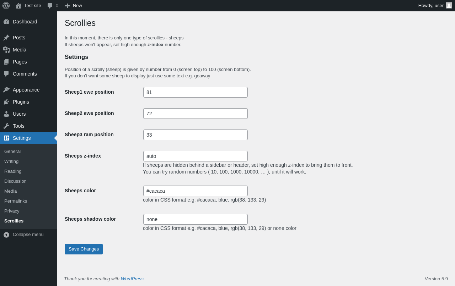455x286 pixels.
Task: Click the Plugins plug icon
Action: 6,102
